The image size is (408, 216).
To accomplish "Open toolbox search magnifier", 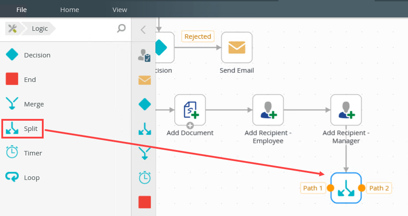I will tap(121, 28).
